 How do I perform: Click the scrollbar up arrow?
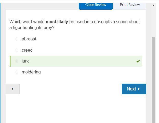(153, 5)
